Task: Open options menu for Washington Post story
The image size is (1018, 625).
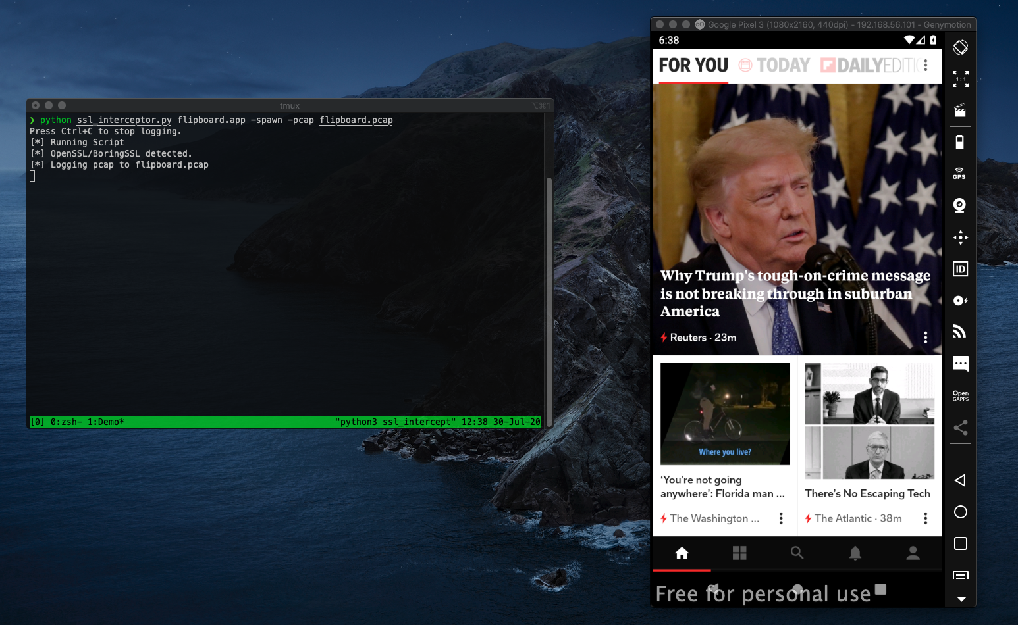Action: 781,518
